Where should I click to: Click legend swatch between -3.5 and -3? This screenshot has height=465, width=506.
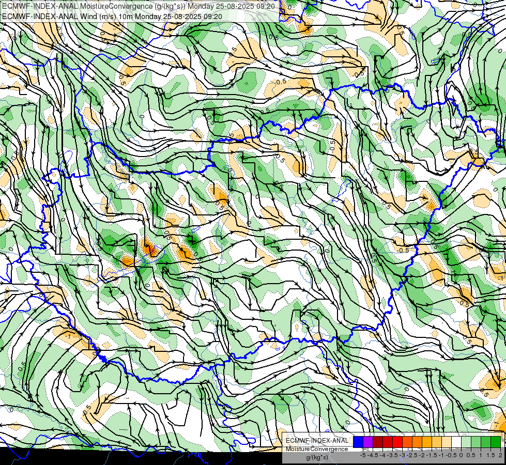click(x=397, y=442)
